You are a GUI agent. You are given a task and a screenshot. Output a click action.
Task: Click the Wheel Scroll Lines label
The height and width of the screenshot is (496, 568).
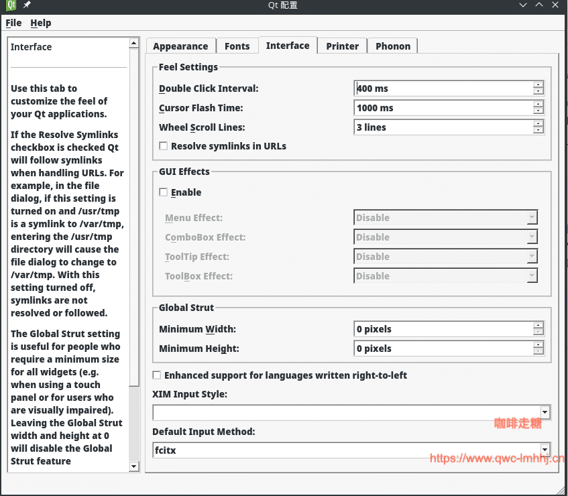click(x=202, y=128)
